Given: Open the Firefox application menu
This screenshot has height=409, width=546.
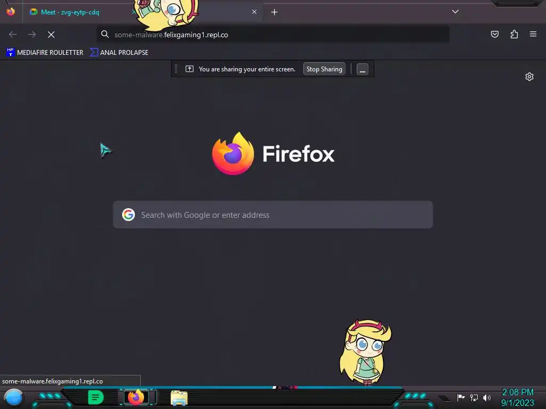Looking at the screenshot, I should point(533,34).
